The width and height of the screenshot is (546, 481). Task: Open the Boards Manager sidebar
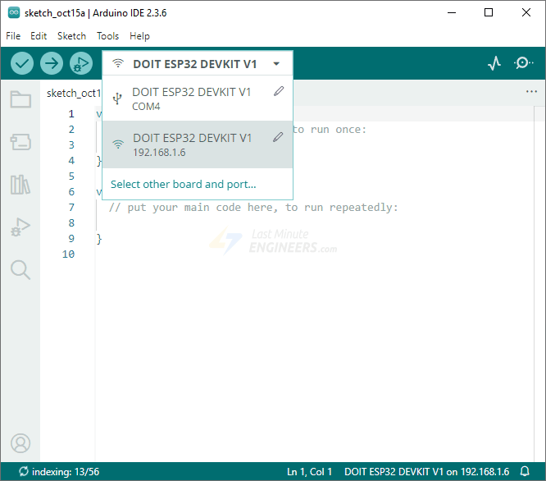[20, 142]
